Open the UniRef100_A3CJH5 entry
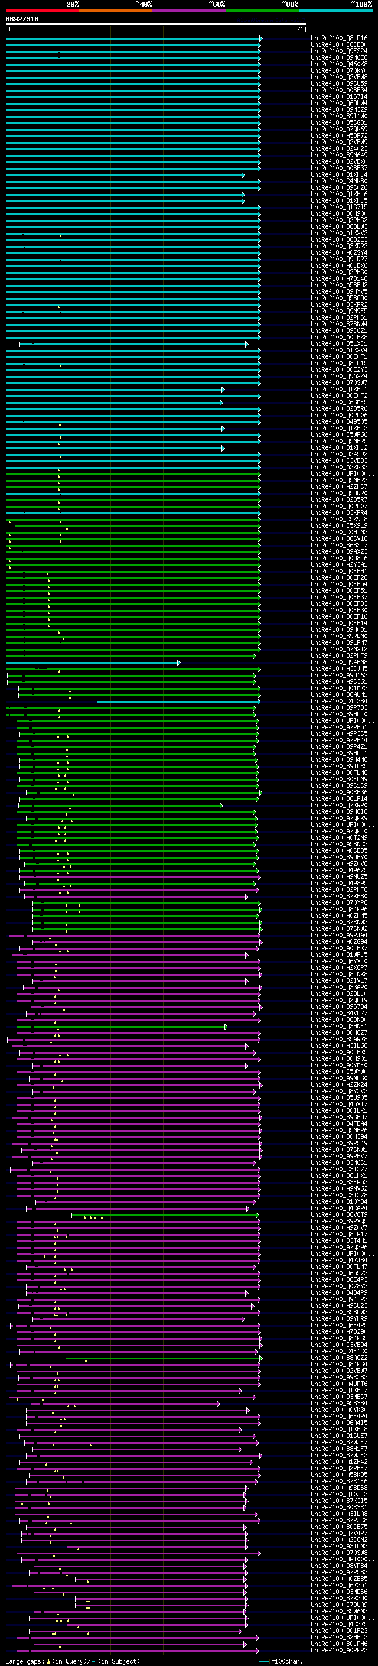The image size is (378, 1666). click(x=339, y=669)
